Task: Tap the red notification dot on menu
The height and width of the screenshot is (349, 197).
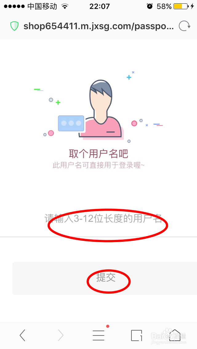Action: 108,326
